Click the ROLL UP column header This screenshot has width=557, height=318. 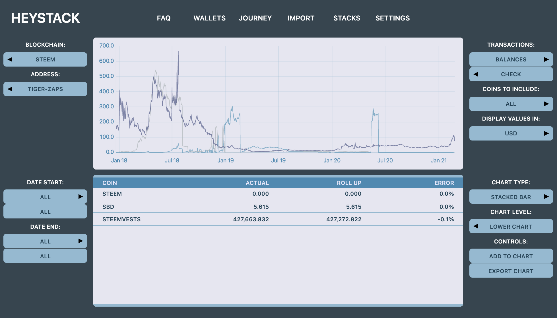(349, 183)
